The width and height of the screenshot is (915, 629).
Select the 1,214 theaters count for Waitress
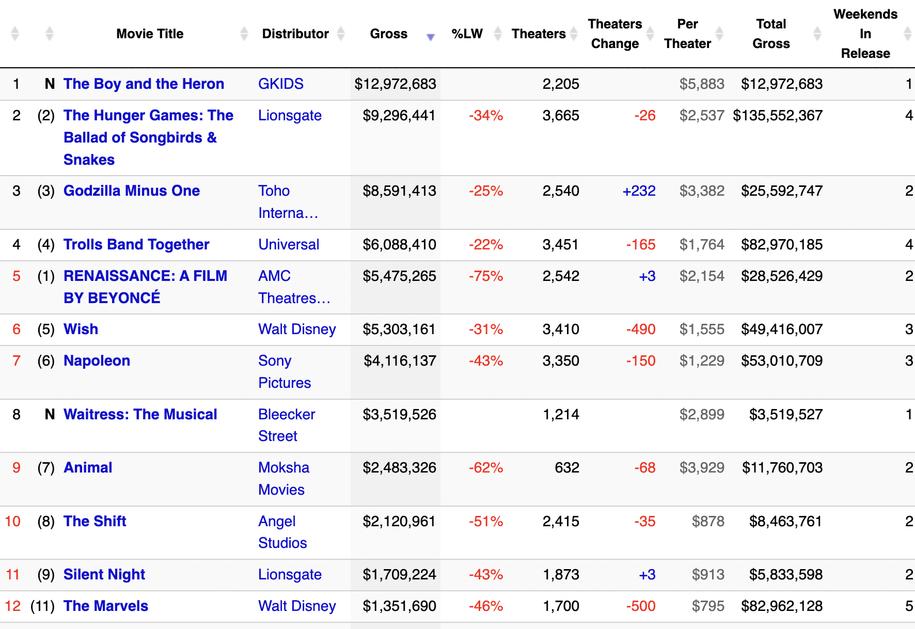tap(561, 414)
